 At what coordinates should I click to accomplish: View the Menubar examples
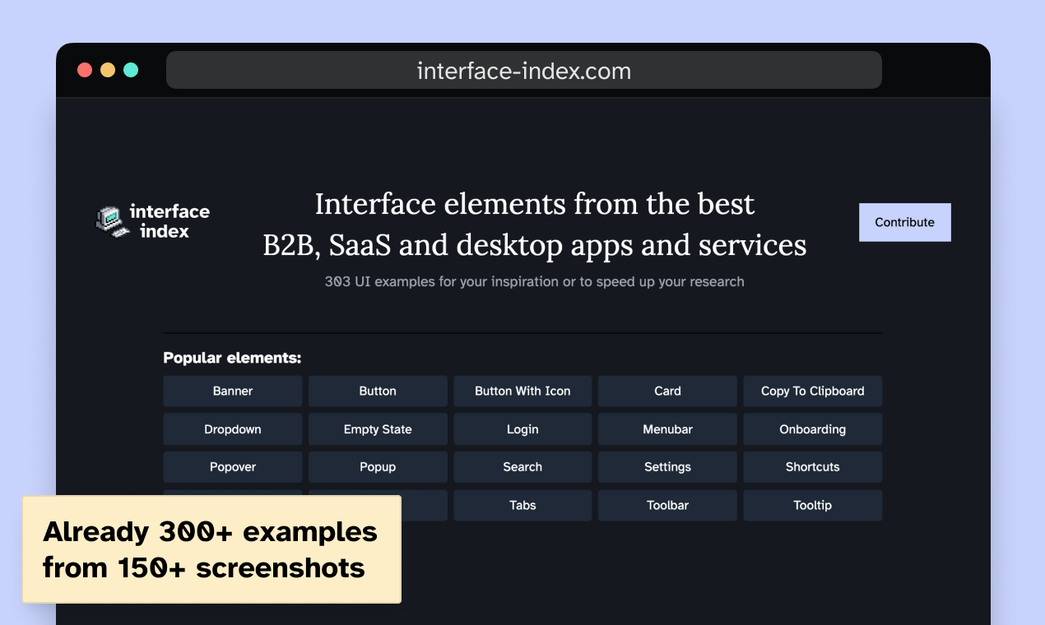(x=667, y=428)
